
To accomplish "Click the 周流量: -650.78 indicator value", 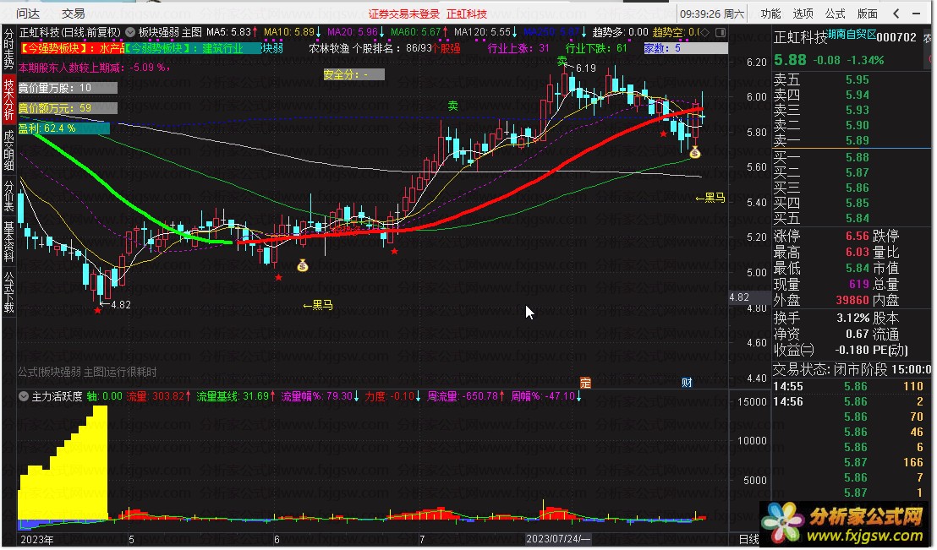I will tap(466, 396).
